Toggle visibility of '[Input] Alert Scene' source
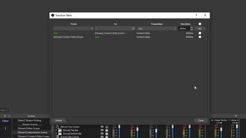 pyautogui.click(x=102, y=137)
